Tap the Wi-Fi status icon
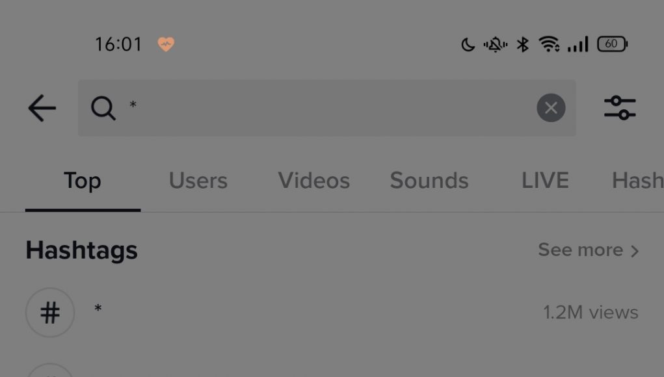Screen dimensions: 664x377 click(x=550, y=44)
